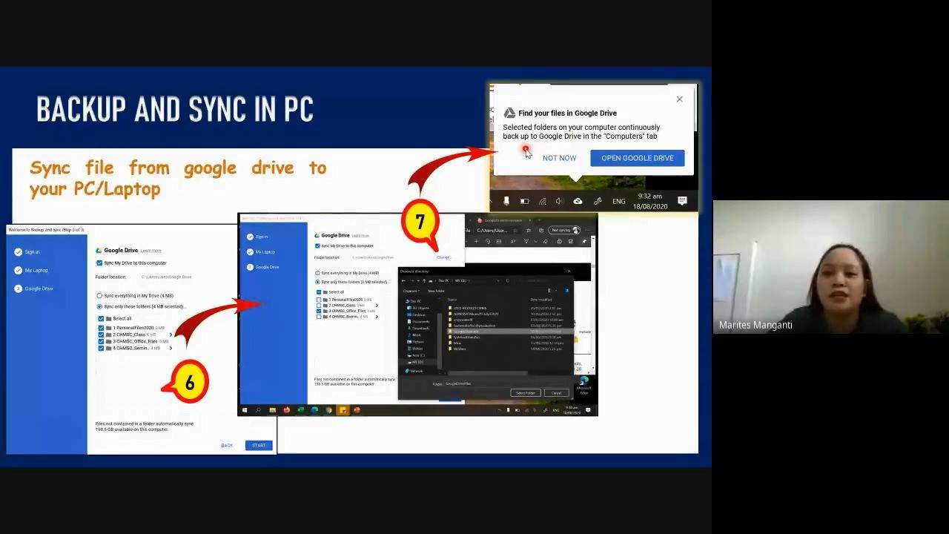Viewport: 949px width, 534px height.
Task: Expand 4 CHMSC_Semin folder in left window
Action: [x=171, y=348]
